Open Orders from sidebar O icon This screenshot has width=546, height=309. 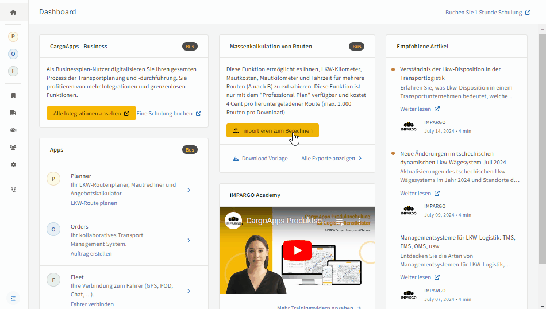coord(13,54)
